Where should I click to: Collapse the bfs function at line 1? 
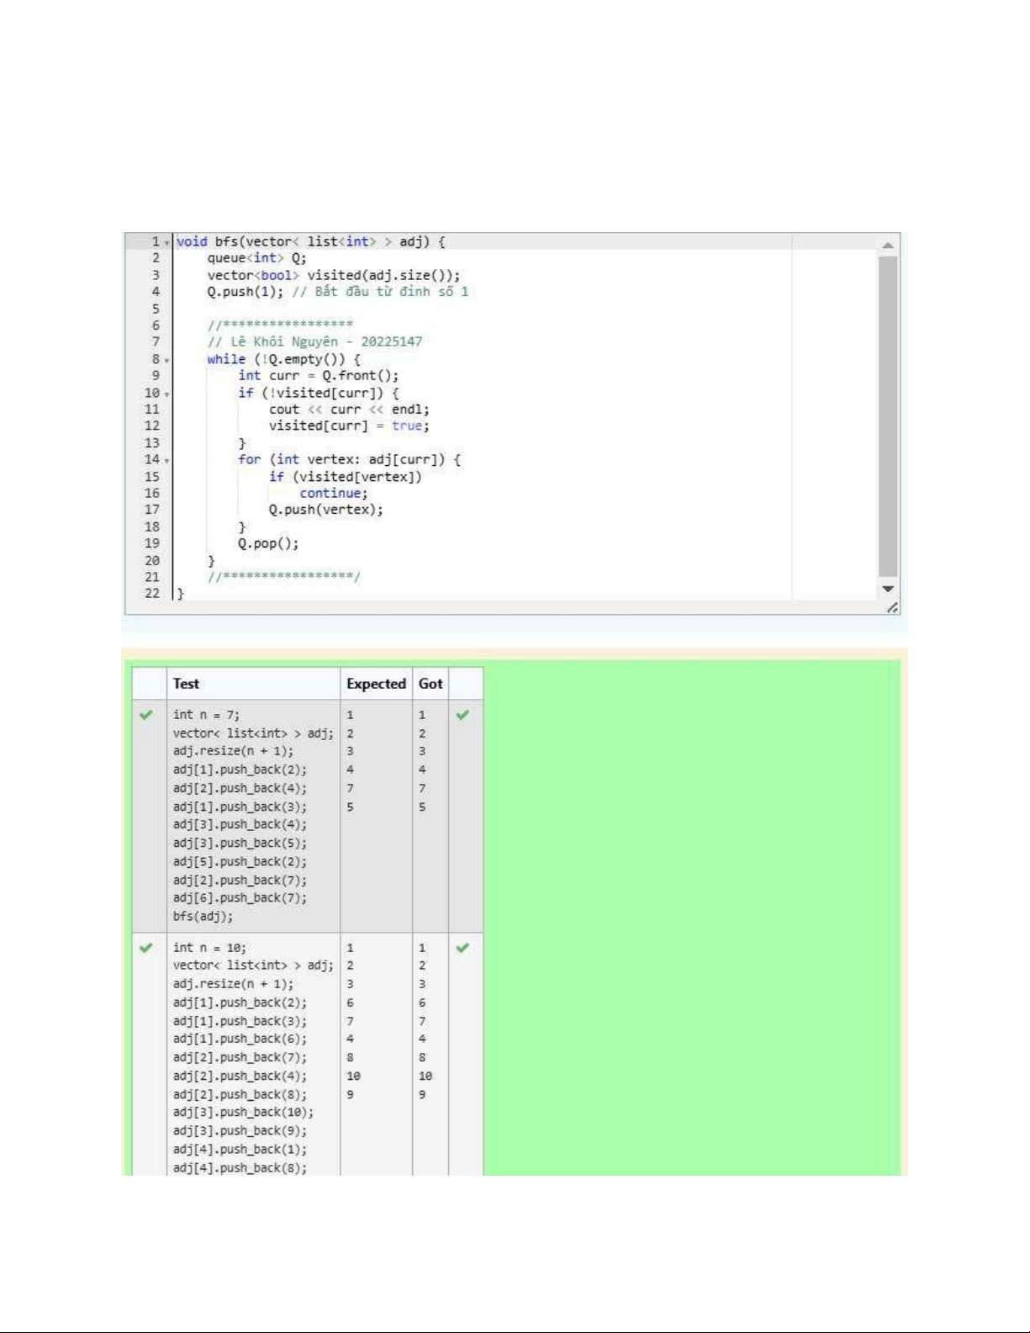[x=167, y=243]
